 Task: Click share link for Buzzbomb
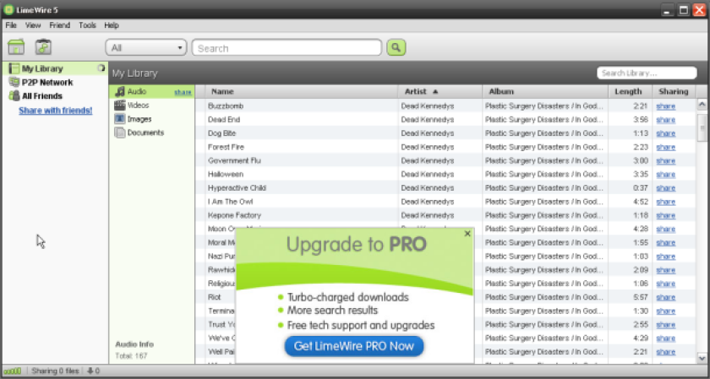666,106
